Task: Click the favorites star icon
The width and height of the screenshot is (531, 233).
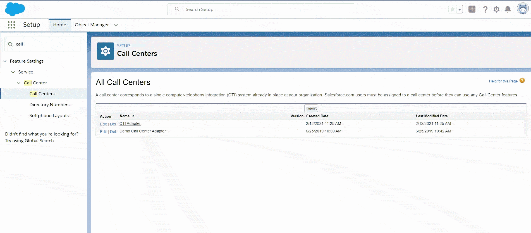Action: click(453, 9)
